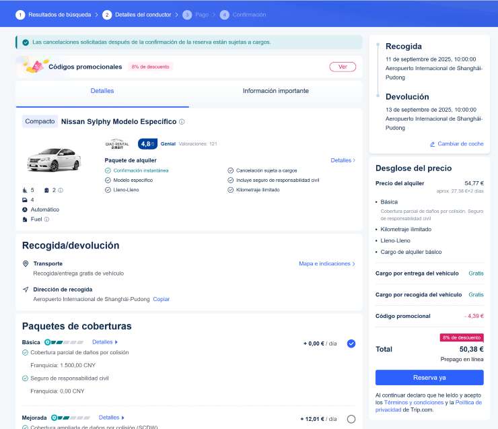Click Gratis beside Cargo por entrega
Screen dimensions: 498x429
click(476, 273)
